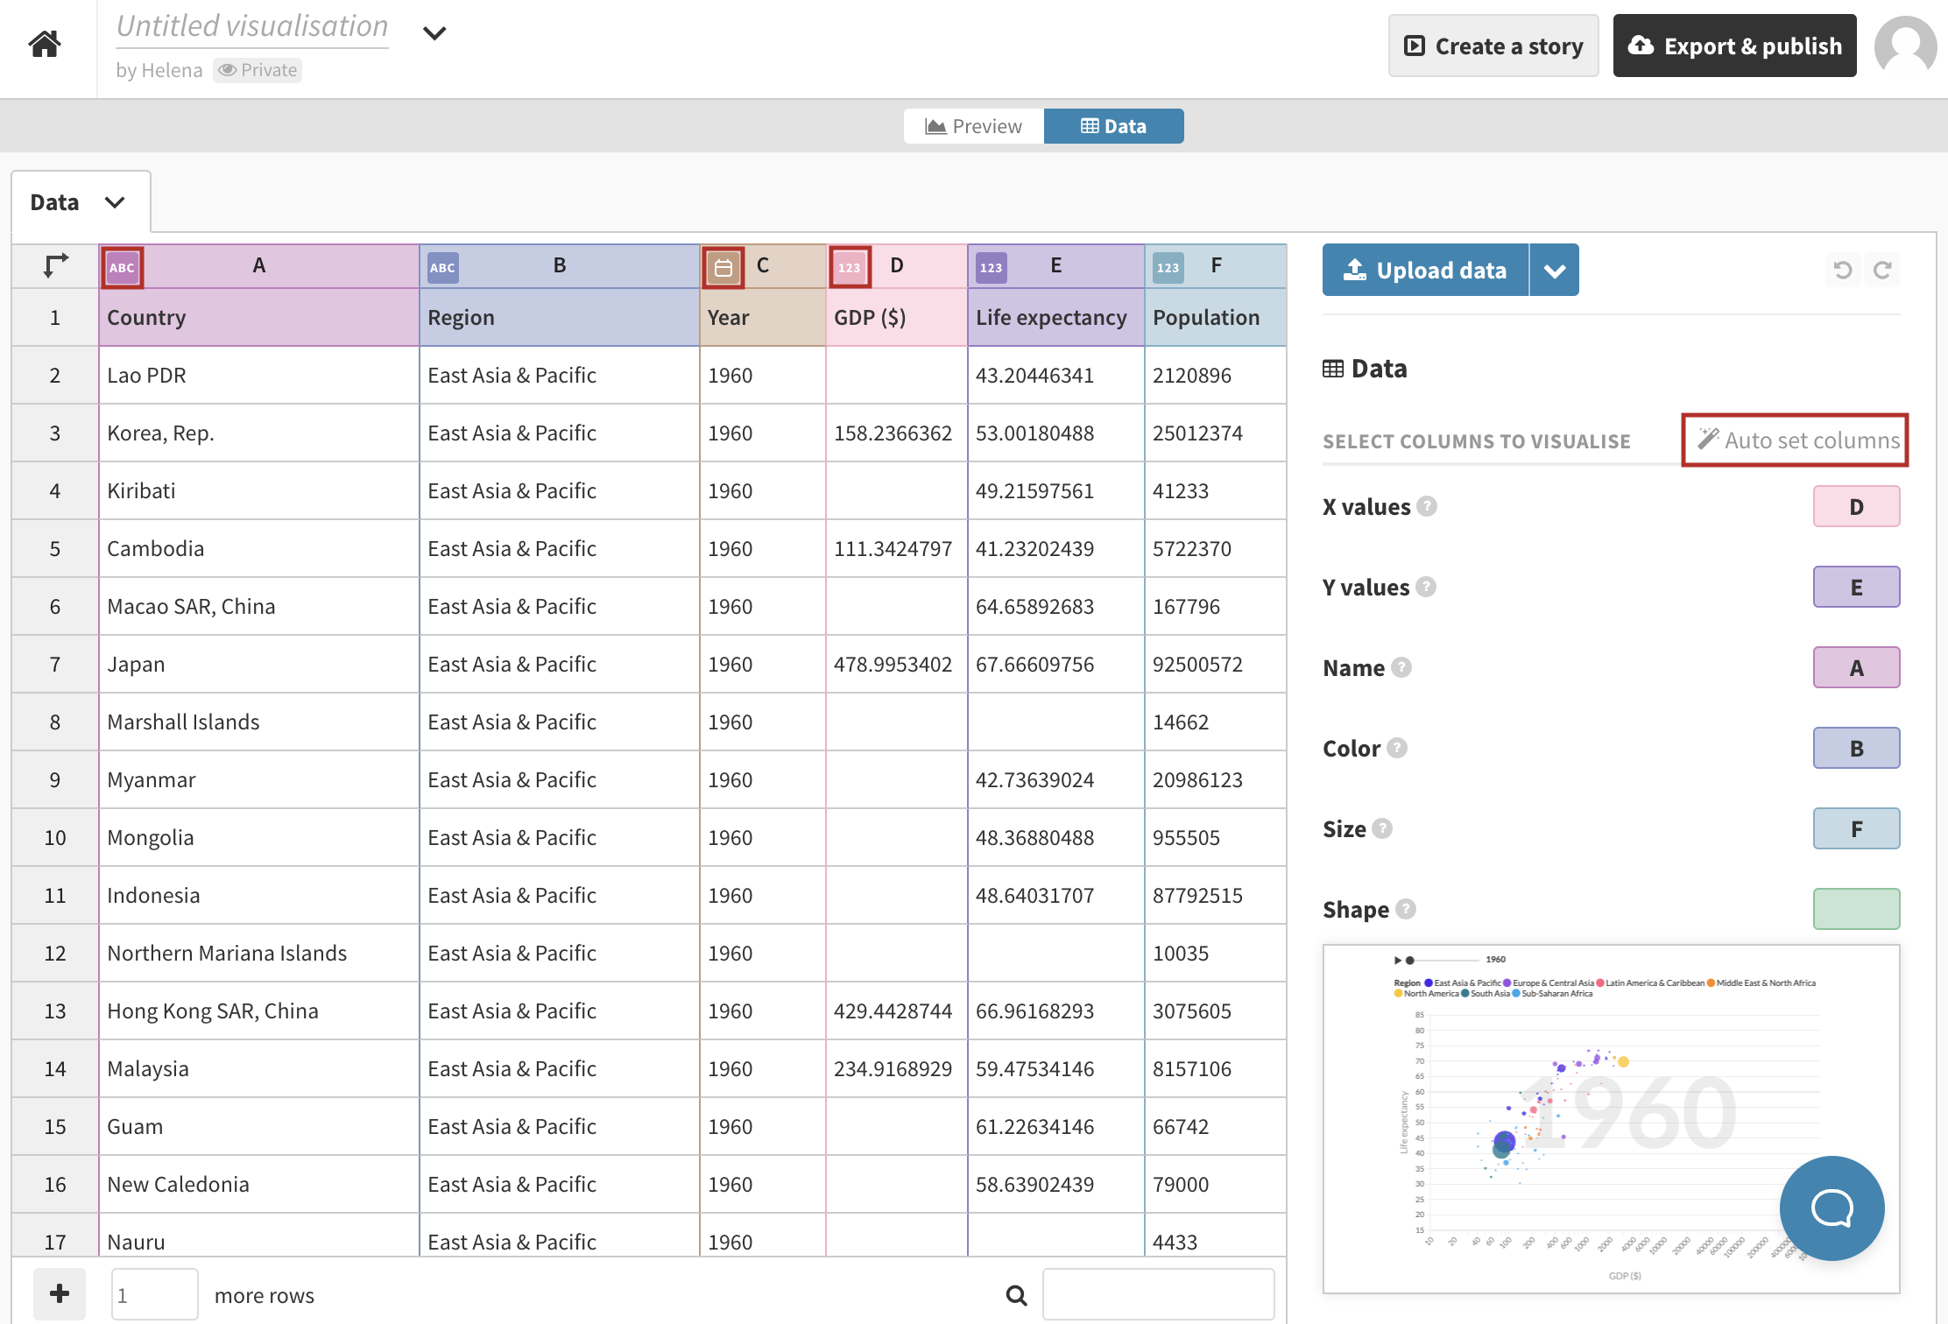
Task: Click the redo arrow icon
Action: click(1882, 270)
